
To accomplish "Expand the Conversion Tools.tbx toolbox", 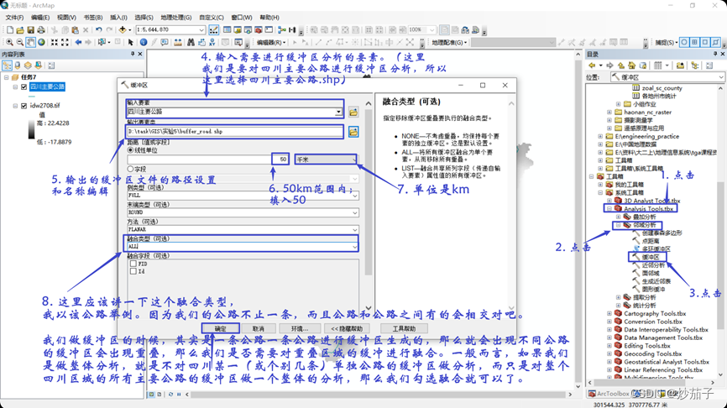I will 609,322.
